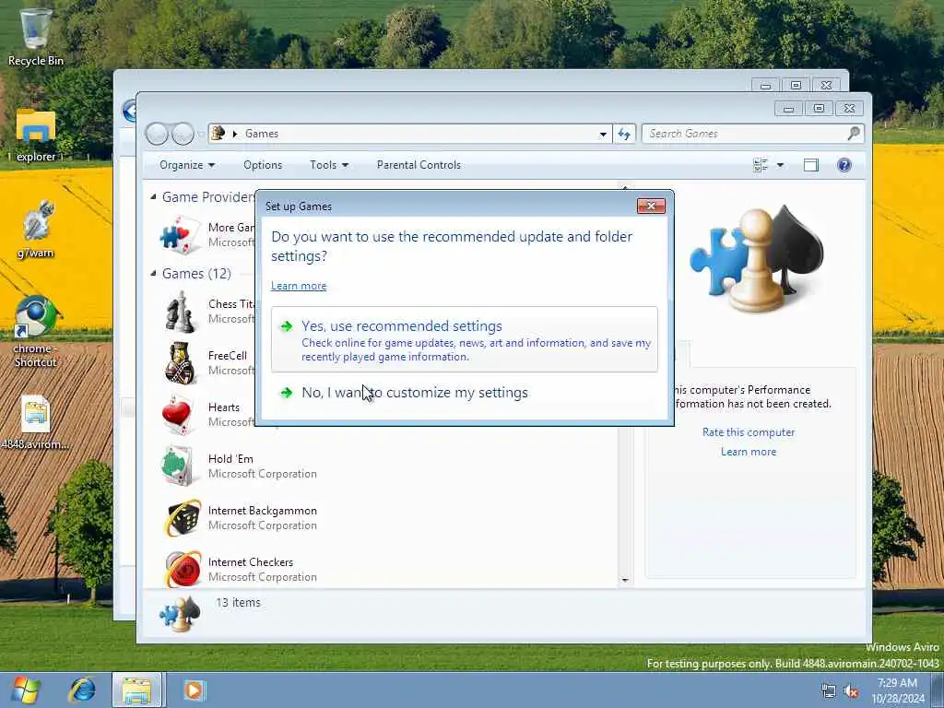This screenshot has height=708, width=944.
Task: Click Rate this computer link
Action: coord(749,432)
